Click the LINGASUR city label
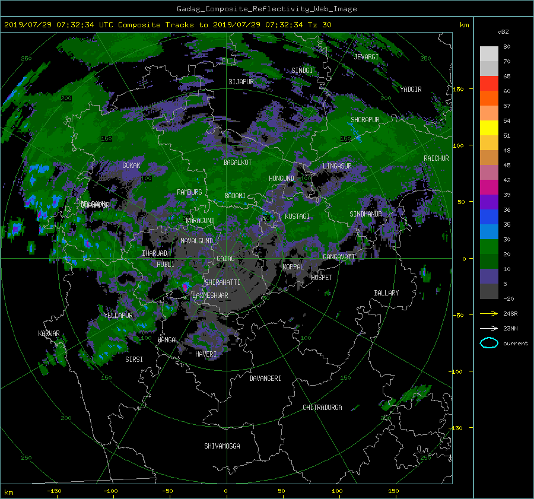534x499 pixels. click(x=337, y=166)
